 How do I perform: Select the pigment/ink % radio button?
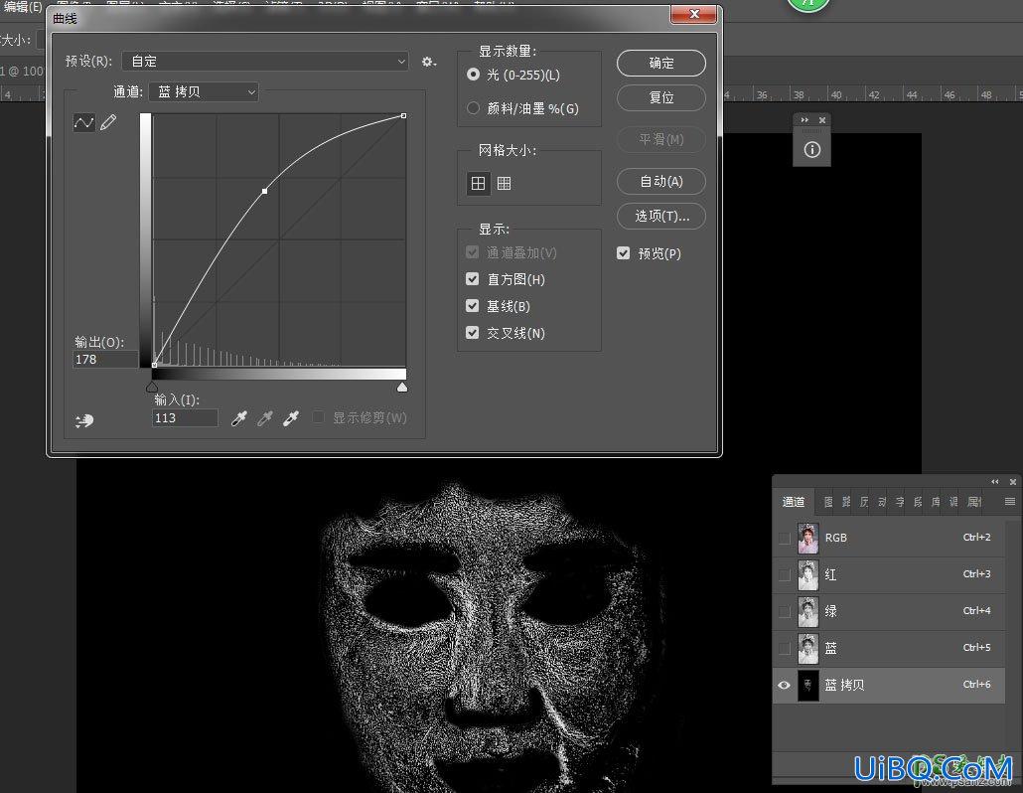pos(473,107)
